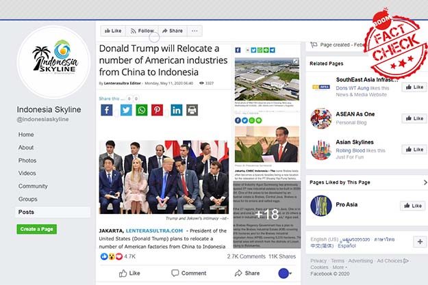Viewport: 428px width, 285px height.
Task: Click the round Twitter icon above the Jokowi photo
Action: (245, 120)
